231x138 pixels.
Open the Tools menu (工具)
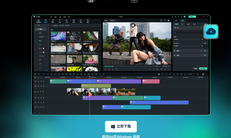pyautogui.click(x=60, y=17)
